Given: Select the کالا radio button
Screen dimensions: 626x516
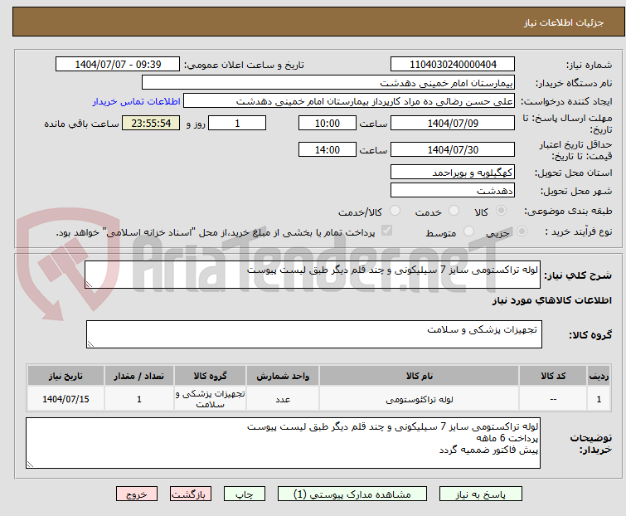Looking at the screenshot, I should click(x=501, y=211).
